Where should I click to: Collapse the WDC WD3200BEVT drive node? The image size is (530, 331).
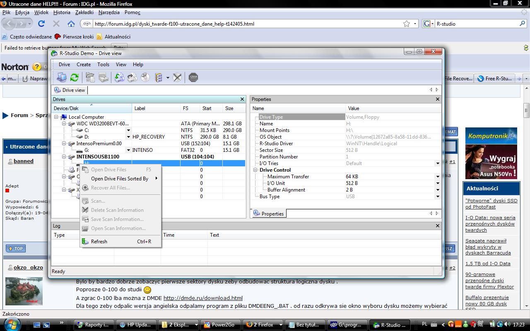point(64,124)
